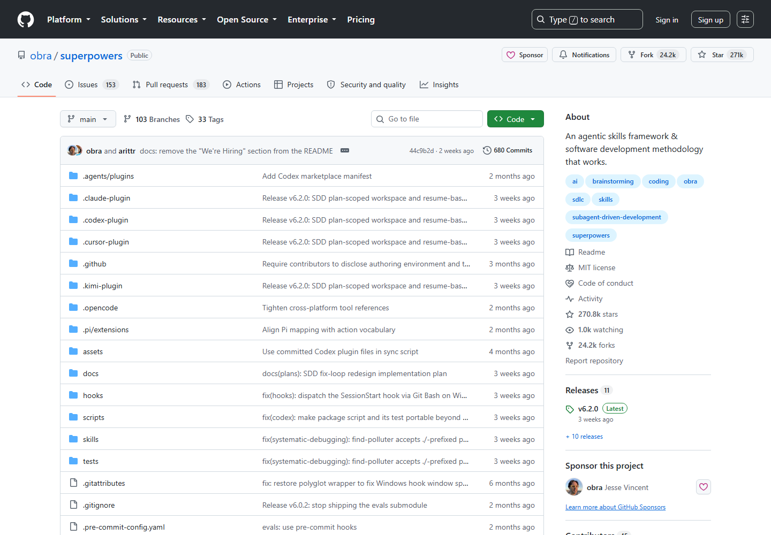Open the Platform dropdown menu
The width and height of the screenshot is (771, 535).
click(69, 19)
